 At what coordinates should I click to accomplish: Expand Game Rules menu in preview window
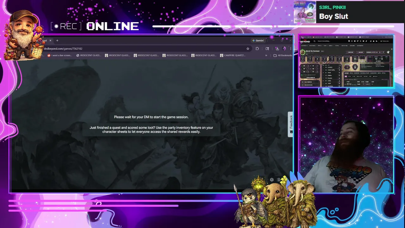(x=313, y=46)
